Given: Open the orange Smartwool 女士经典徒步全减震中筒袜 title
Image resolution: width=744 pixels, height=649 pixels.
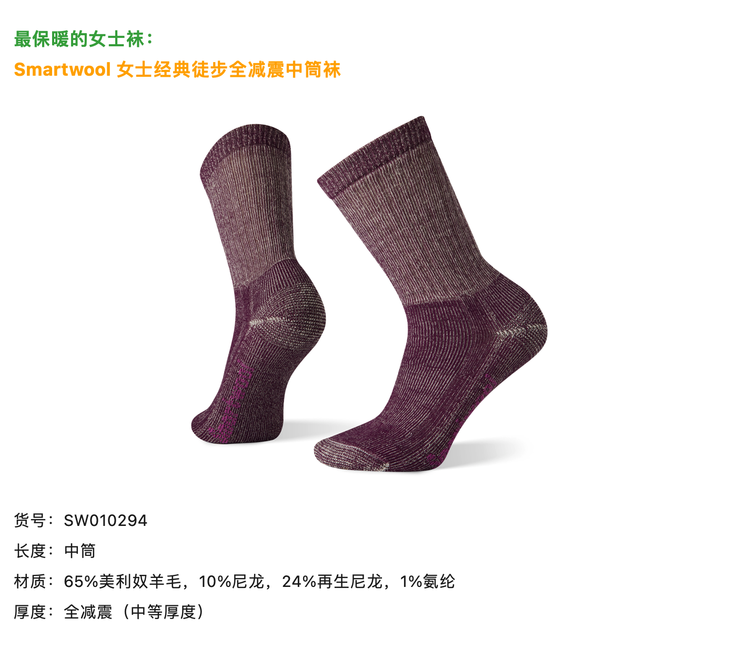Looking at the screenshot, I should coord(177,69).
